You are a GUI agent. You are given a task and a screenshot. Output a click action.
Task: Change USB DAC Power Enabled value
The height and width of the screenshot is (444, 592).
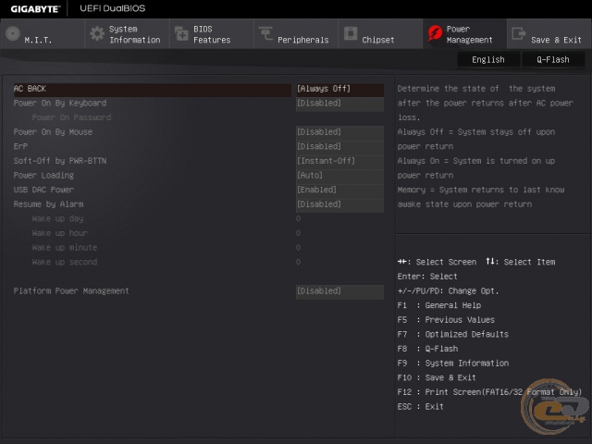[x=339, y=190]
